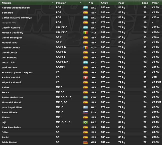Click Roberto Abbondanzieri's Argentina flag

click(x=86, y=8)
